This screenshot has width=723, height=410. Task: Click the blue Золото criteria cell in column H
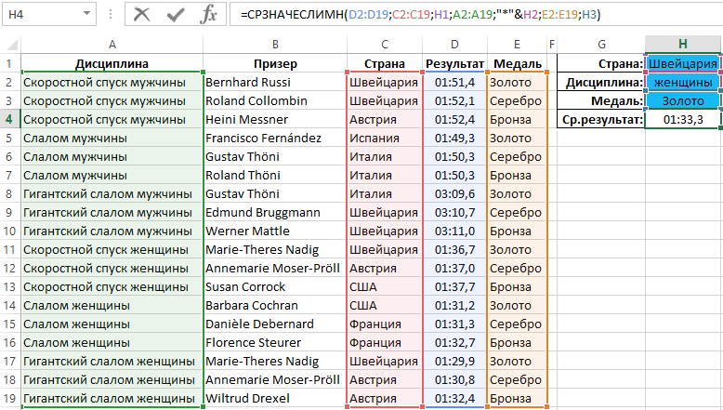[683, 100]
